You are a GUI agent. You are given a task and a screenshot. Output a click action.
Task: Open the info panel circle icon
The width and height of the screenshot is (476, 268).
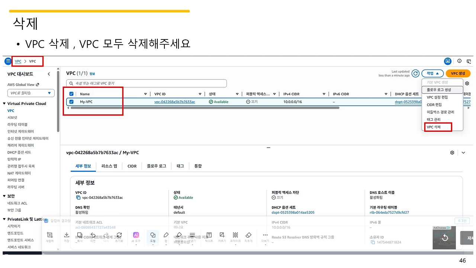(x=459, y=61)
